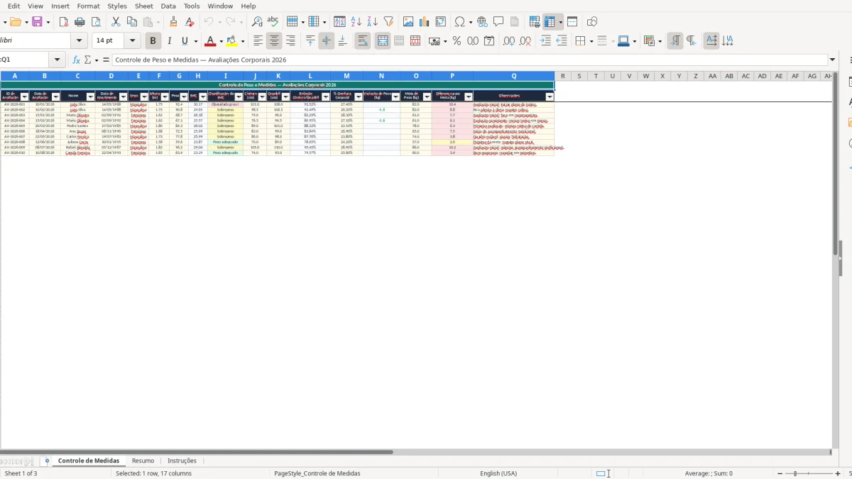Open the Tools menu

pyautogui.click(x=192, y=6)
